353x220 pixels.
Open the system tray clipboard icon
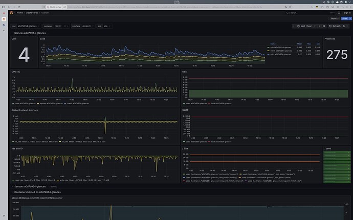pyautogui.click(x=341, y=2)
